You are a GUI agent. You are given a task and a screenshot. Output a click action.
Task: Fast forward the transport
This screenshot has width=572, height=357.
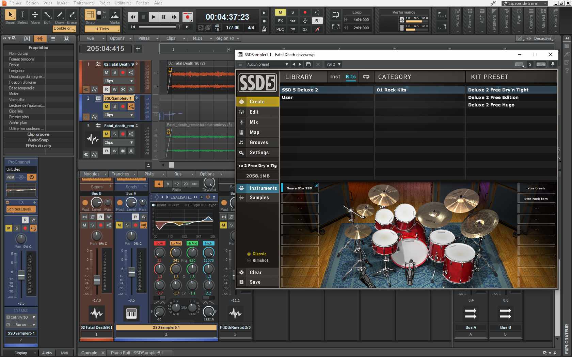click(x=174, y=17)
